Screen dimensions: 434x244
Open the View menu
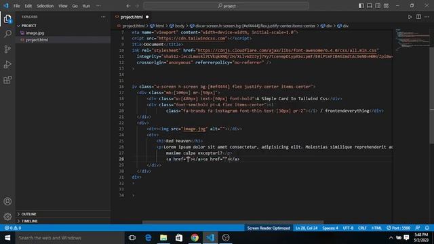63,6
